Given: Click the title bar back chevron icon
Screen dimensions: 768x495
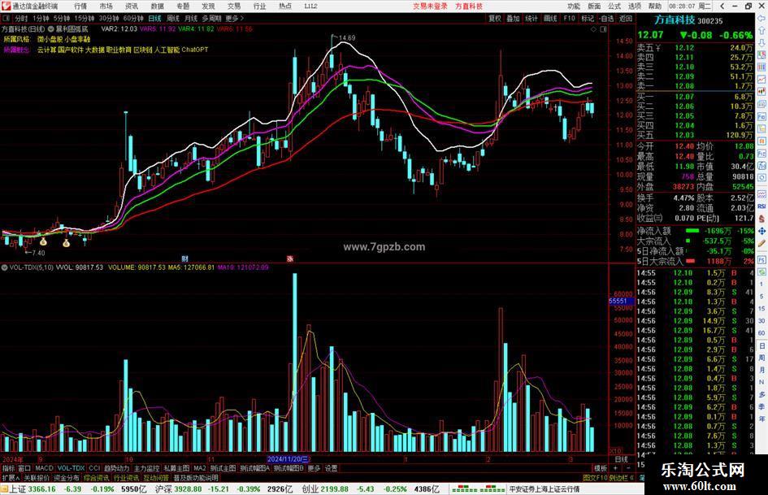Looking at the screenshot, I should (722, 6).
